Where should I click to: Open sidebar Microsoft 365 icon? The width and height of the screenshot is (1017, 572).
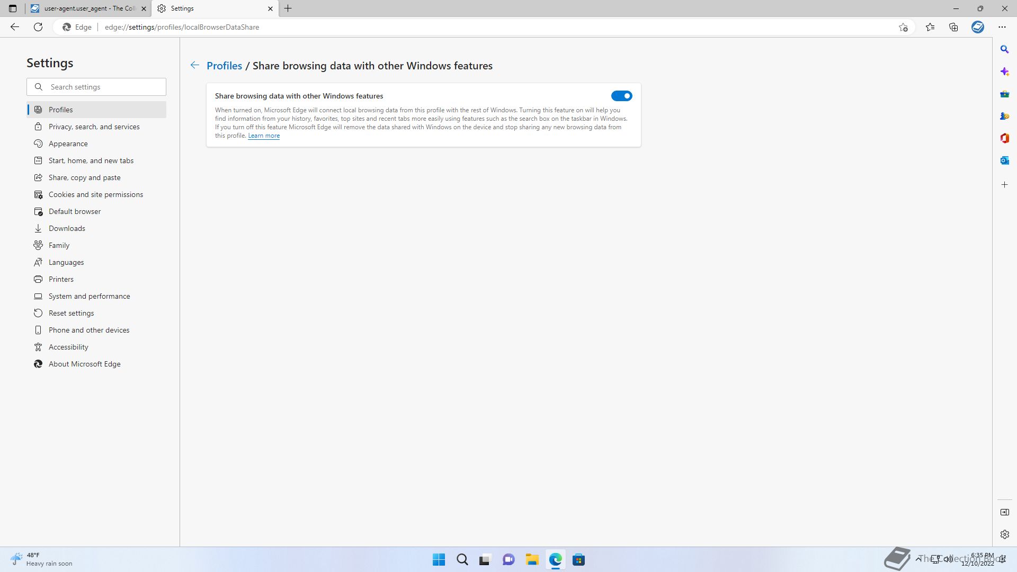pos(1005,138)
